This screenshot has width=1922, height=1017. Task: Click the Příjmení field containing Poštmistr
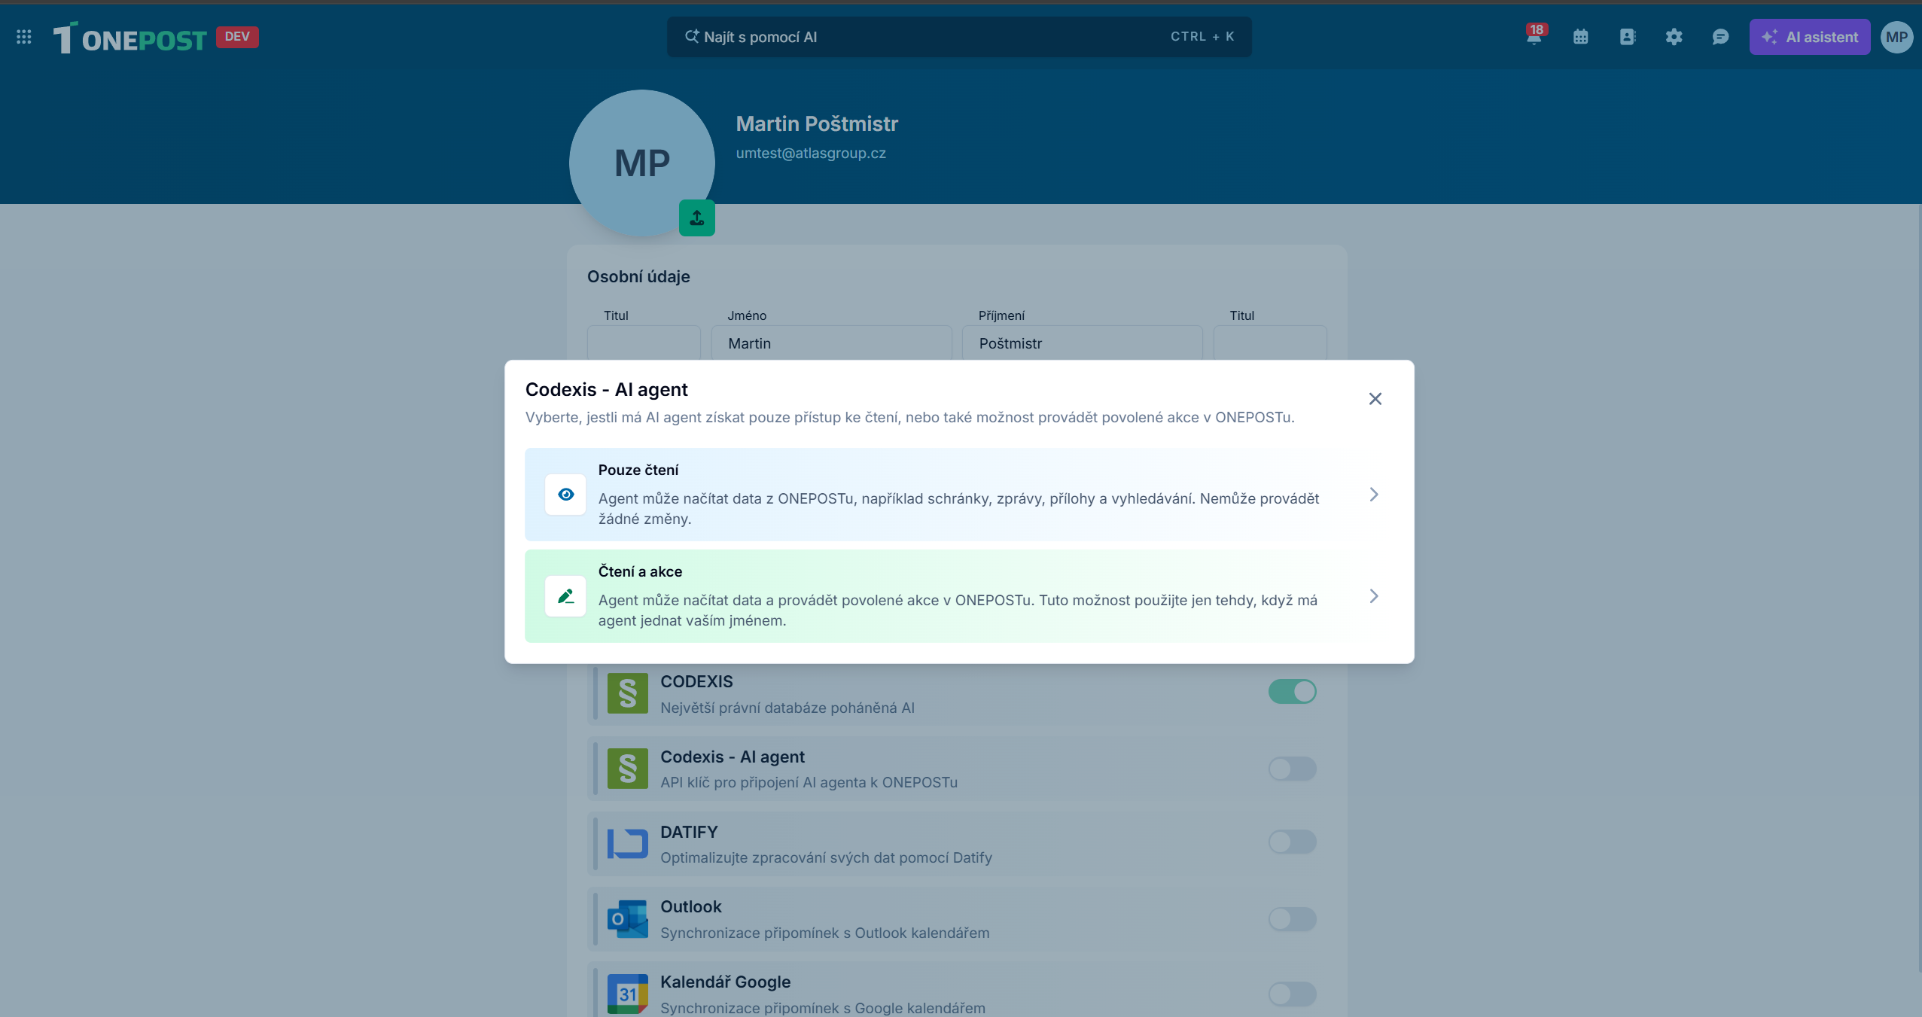tap(1083, 343)
